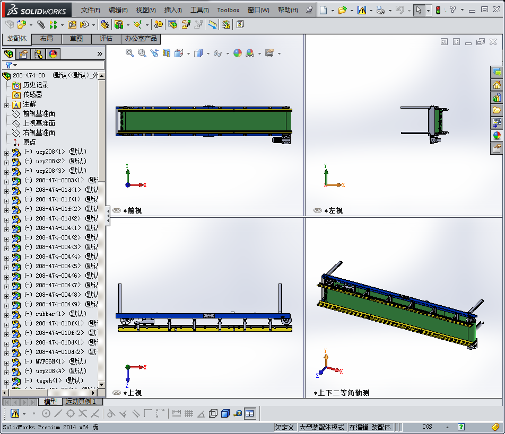
Task: Click the Section View icon
Action: coord(166,53)
